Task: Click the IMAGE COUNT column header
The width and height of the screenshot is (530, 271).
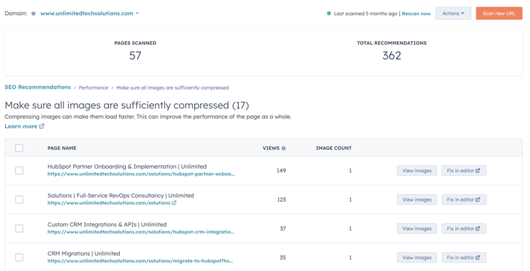Action: pyautogui.click(x=334, y=148)
